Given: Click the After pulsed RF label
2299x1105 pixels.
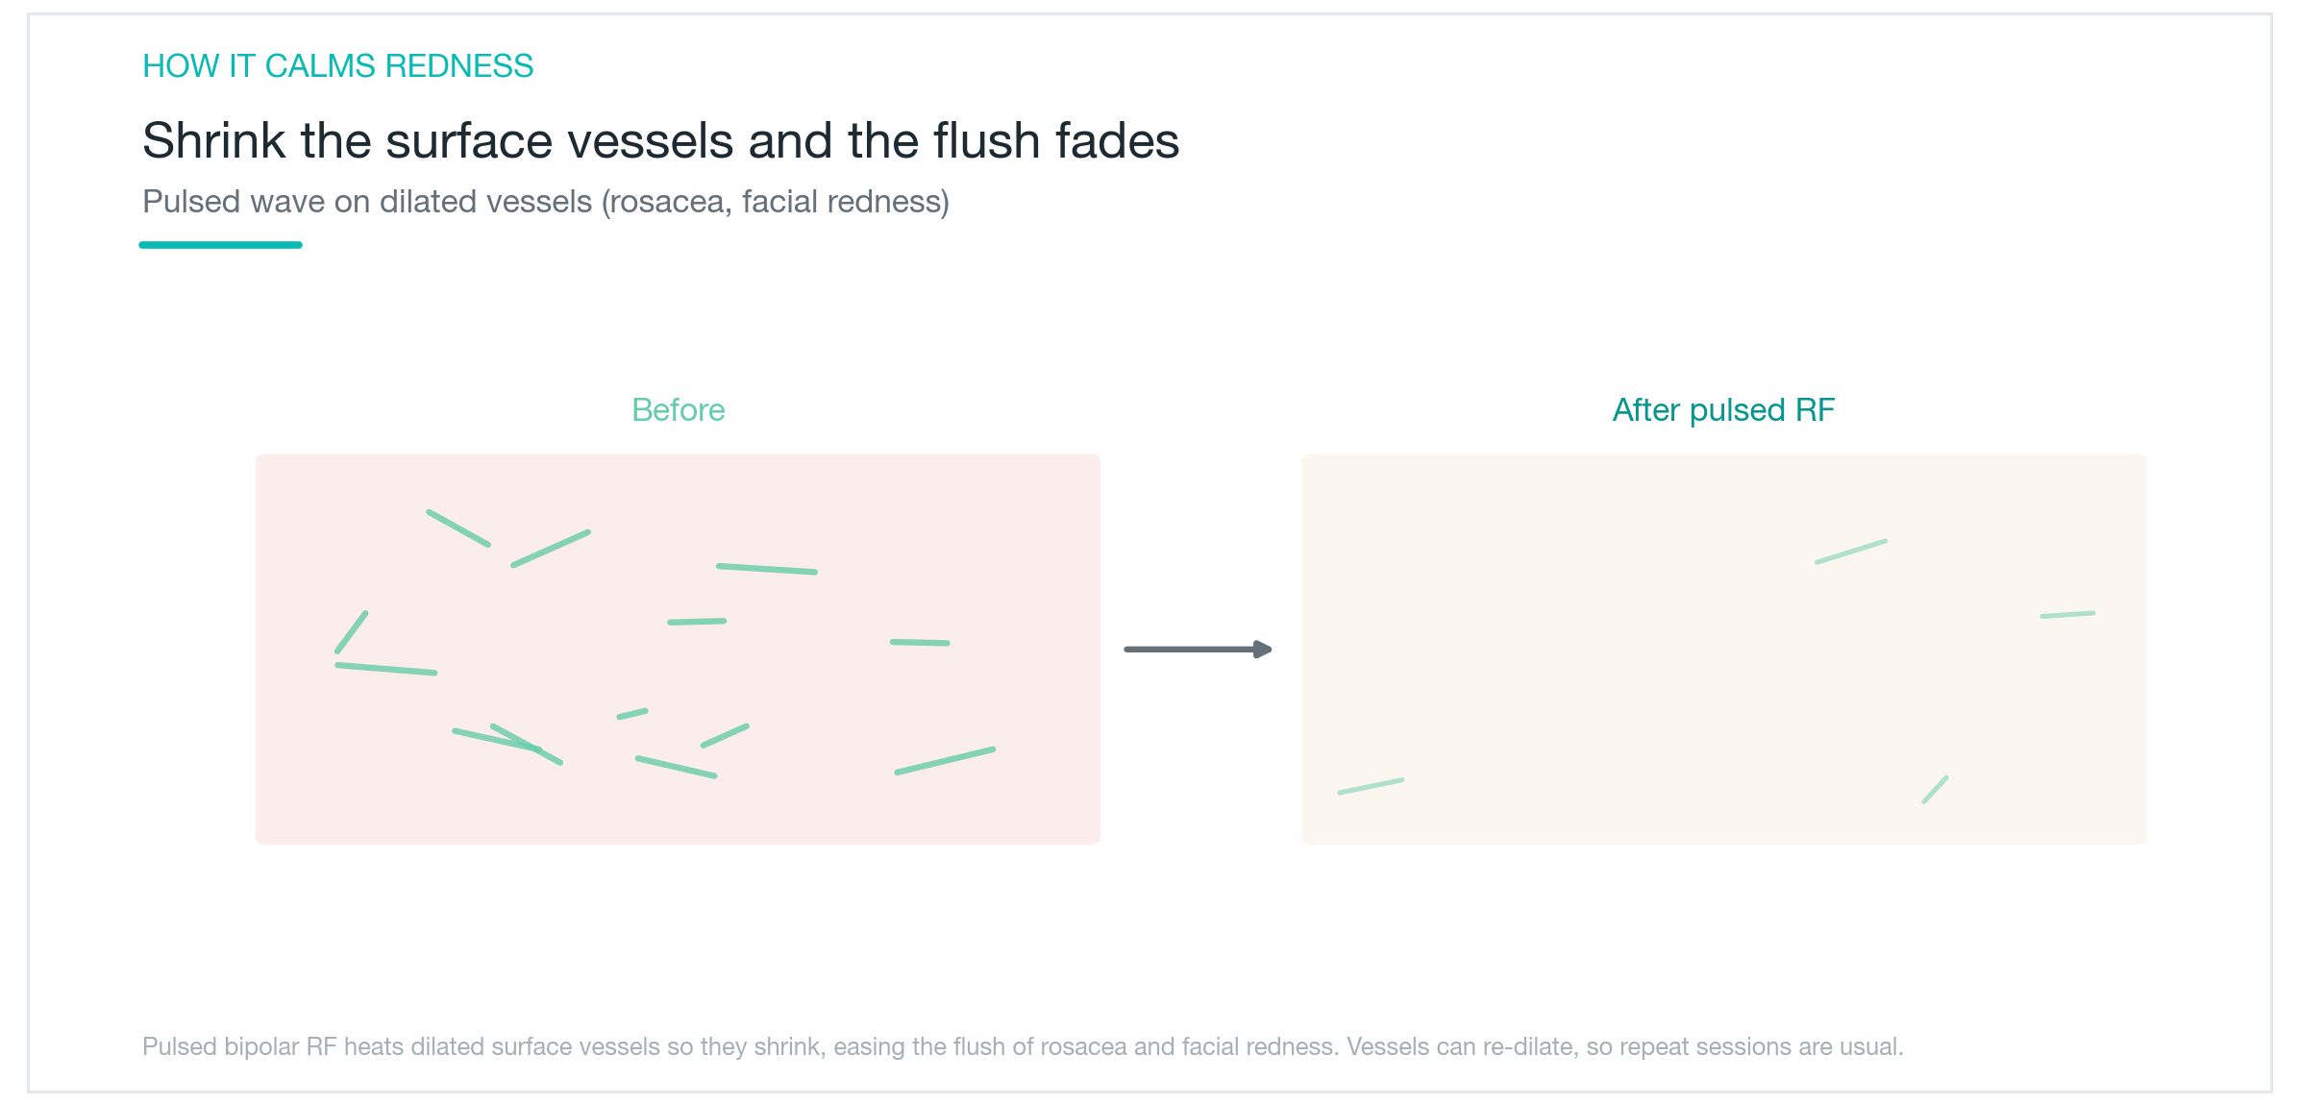Looking at the screenshot, I should 1723,410.
